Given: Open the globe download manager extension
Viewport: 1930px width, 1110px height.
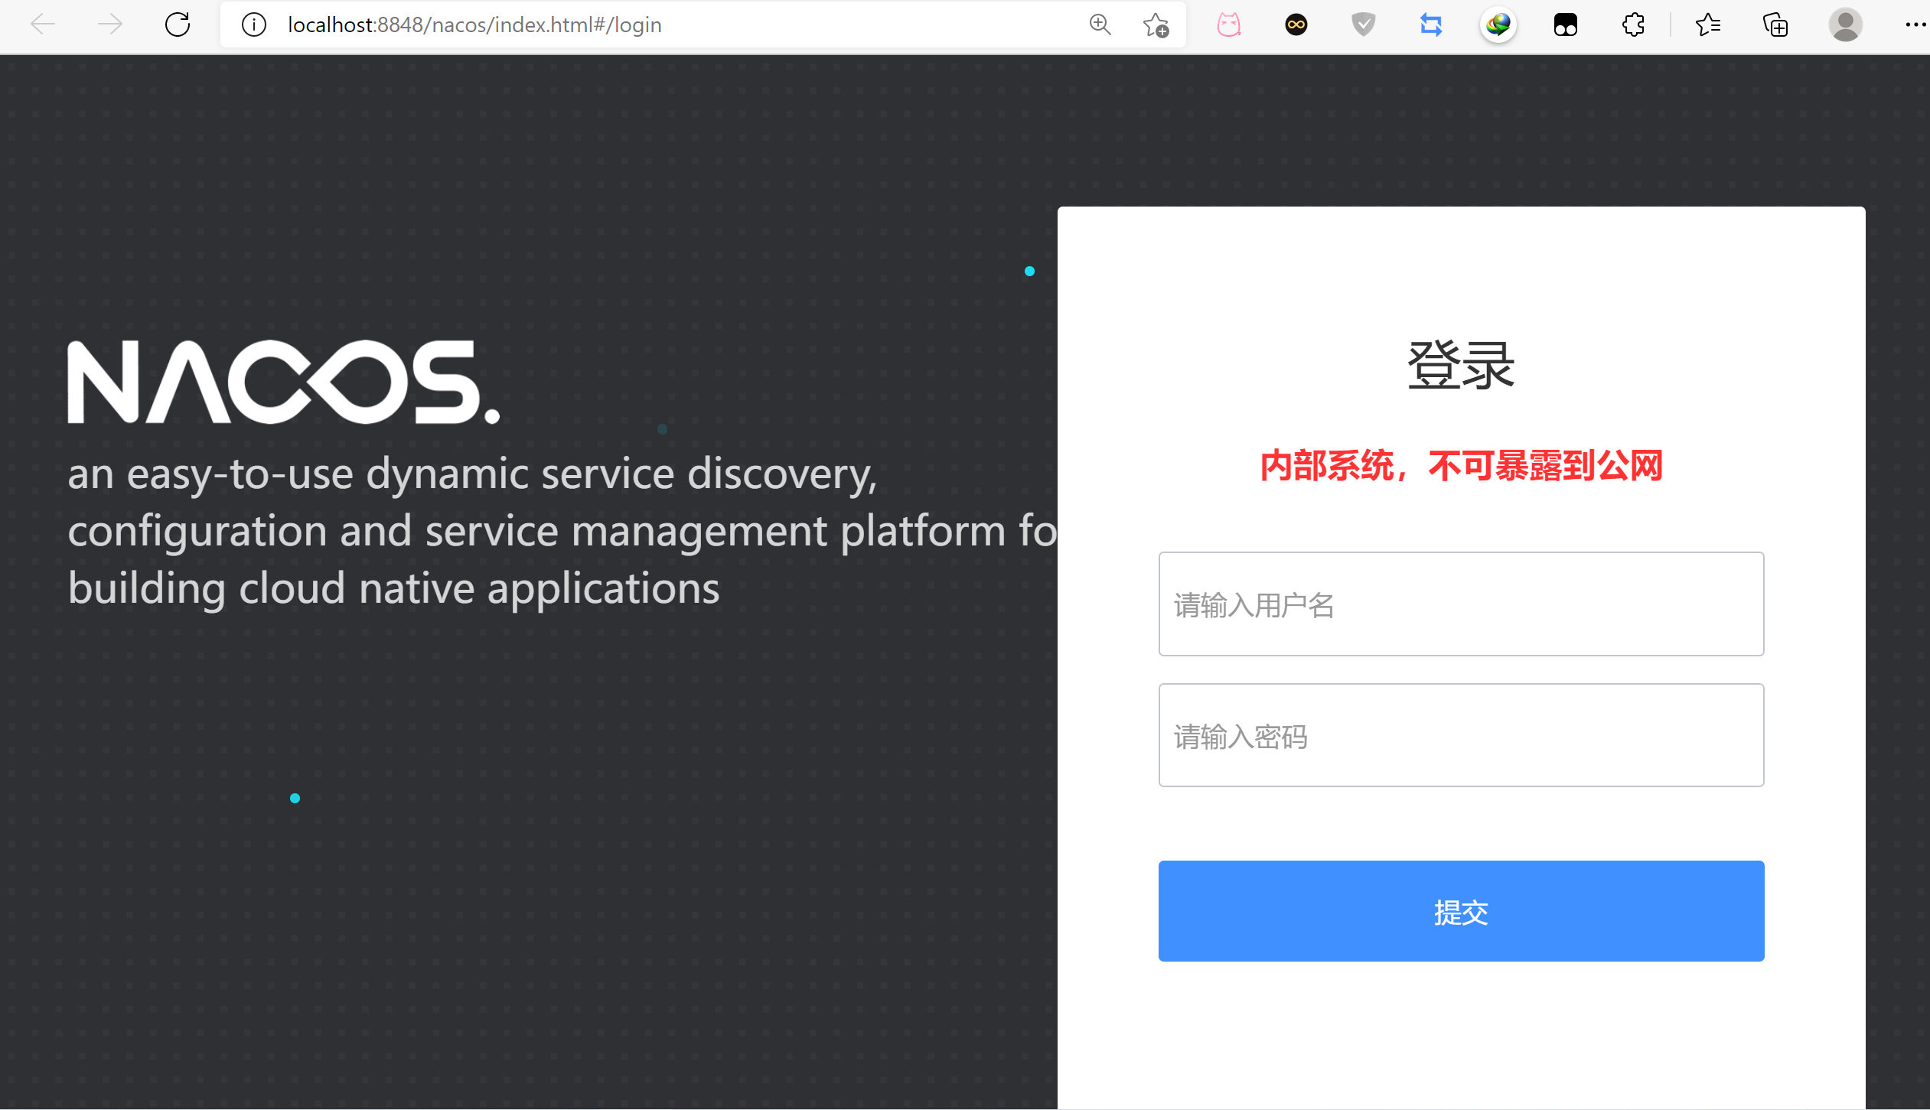Looking at the screenshot, I should coord(1498,24).
